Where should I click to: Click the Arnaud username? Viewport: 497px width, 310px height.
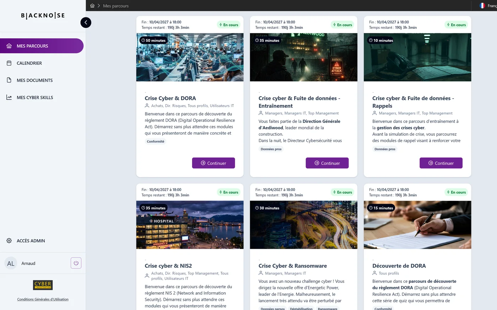(28, 263)
